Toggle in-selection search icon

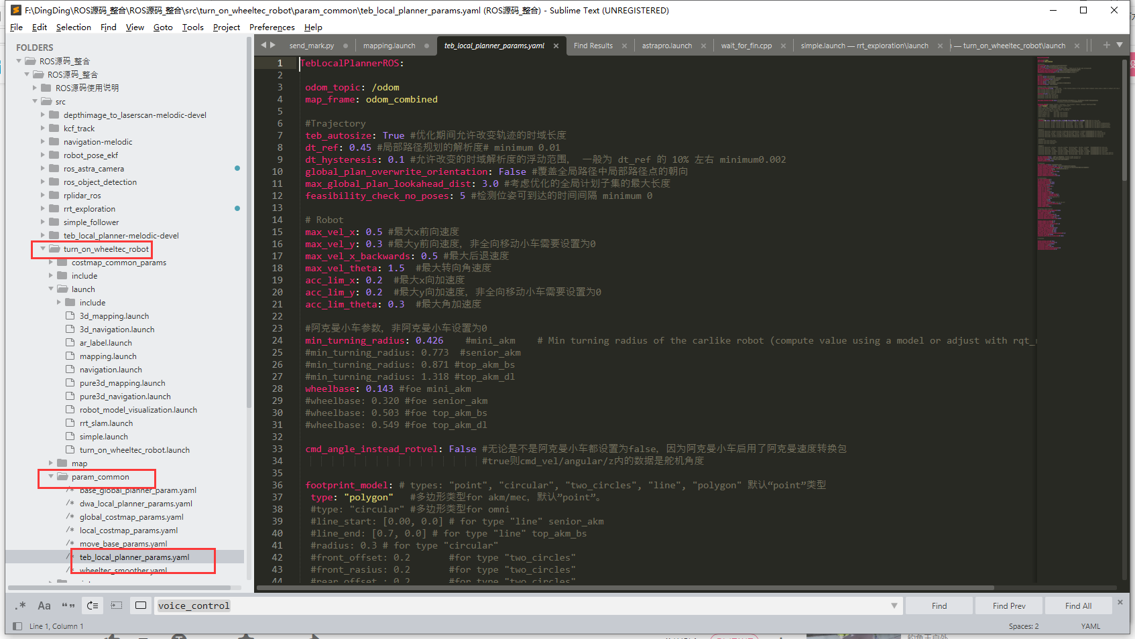pyautogui.click(x=117, y=606)
